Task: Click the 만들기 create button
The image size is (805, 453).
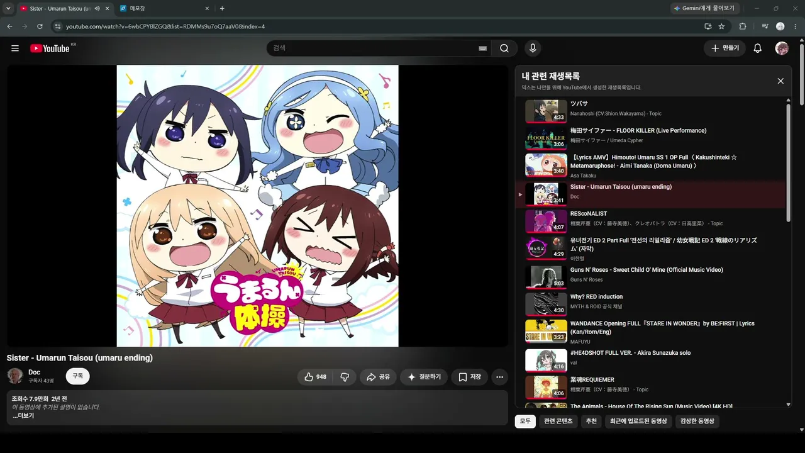Action: (x=724, y=48)
